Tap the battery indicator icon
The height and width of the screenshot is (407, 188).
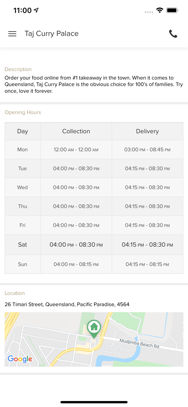click(172, 10)
